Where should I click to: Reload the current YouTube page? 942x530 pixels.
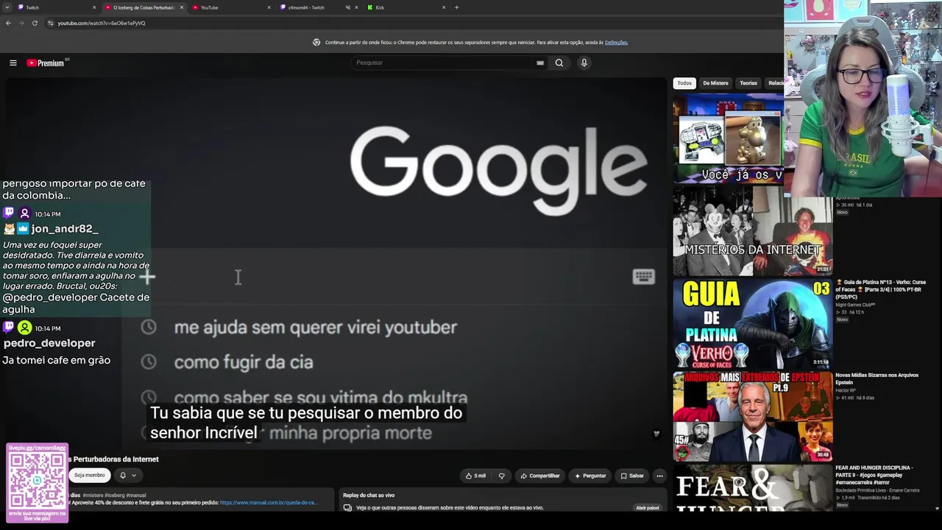(35, 23)
